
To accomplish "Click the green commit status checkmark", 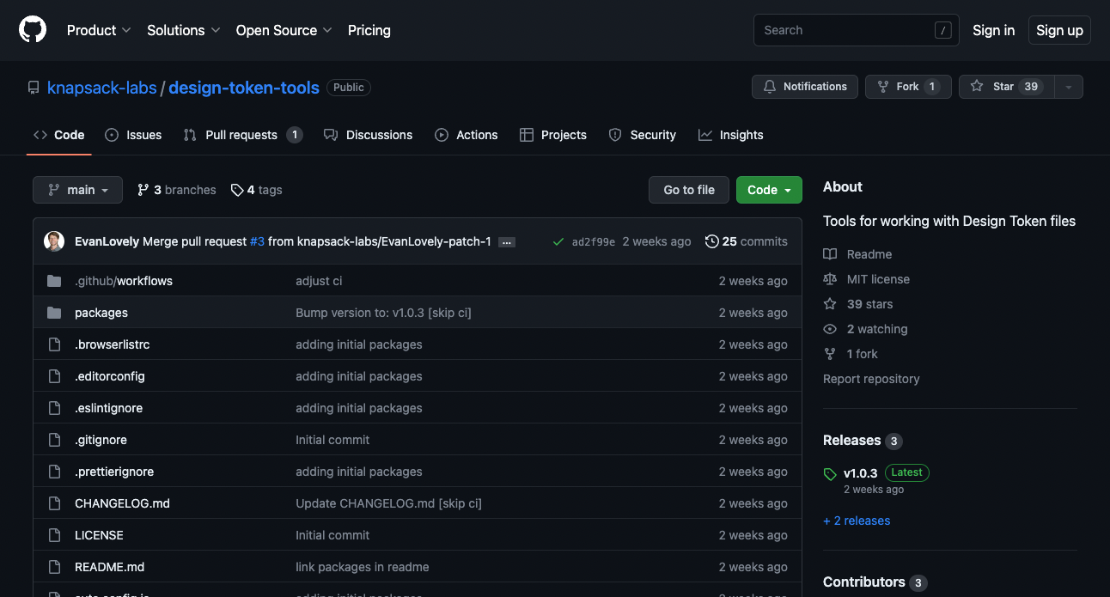I will click(558, 241).
